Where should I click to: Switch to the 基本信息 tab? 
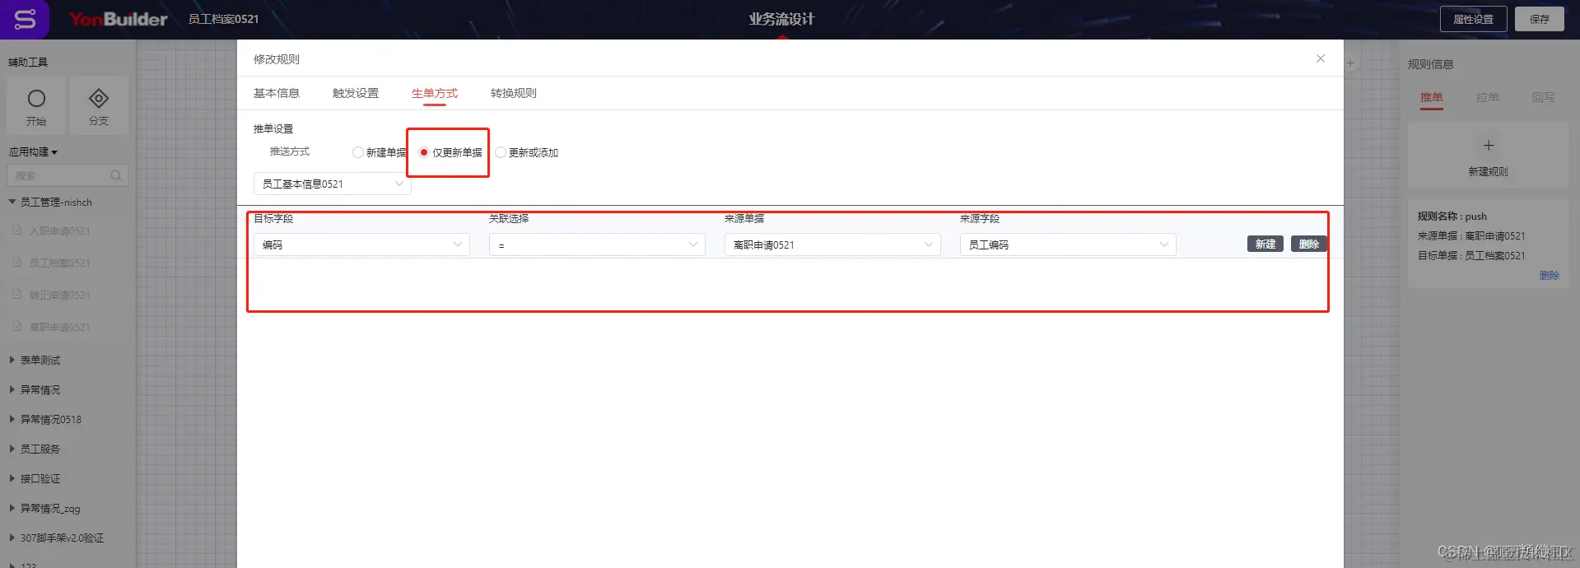click(277, 93)
